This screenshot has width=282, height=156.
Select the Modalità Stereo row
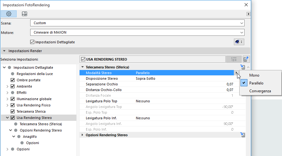coord(157,73)
